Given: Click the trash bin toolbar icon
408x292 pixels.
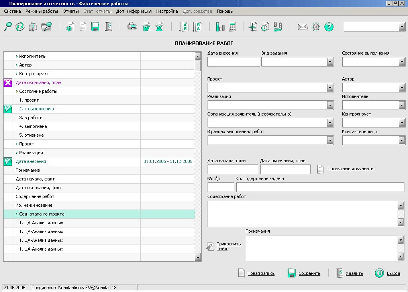Looking at the screenshot, I should [108, 27].
